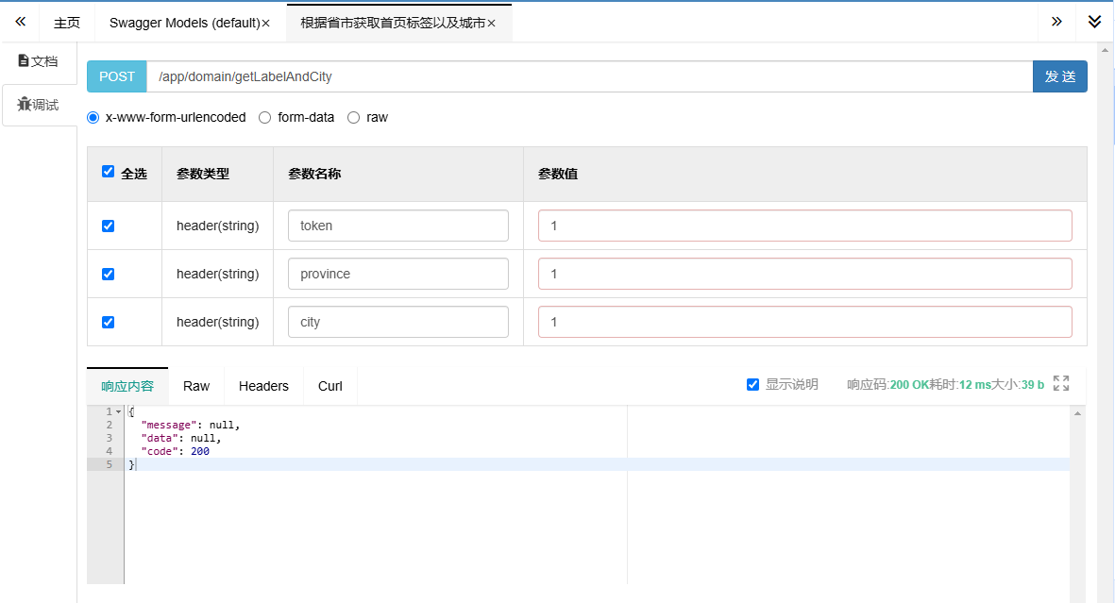This screenshot has width=1115, height=603.
Task: Open the 调试 (debug) sidebar panel
Action: [x=39, y=105]
